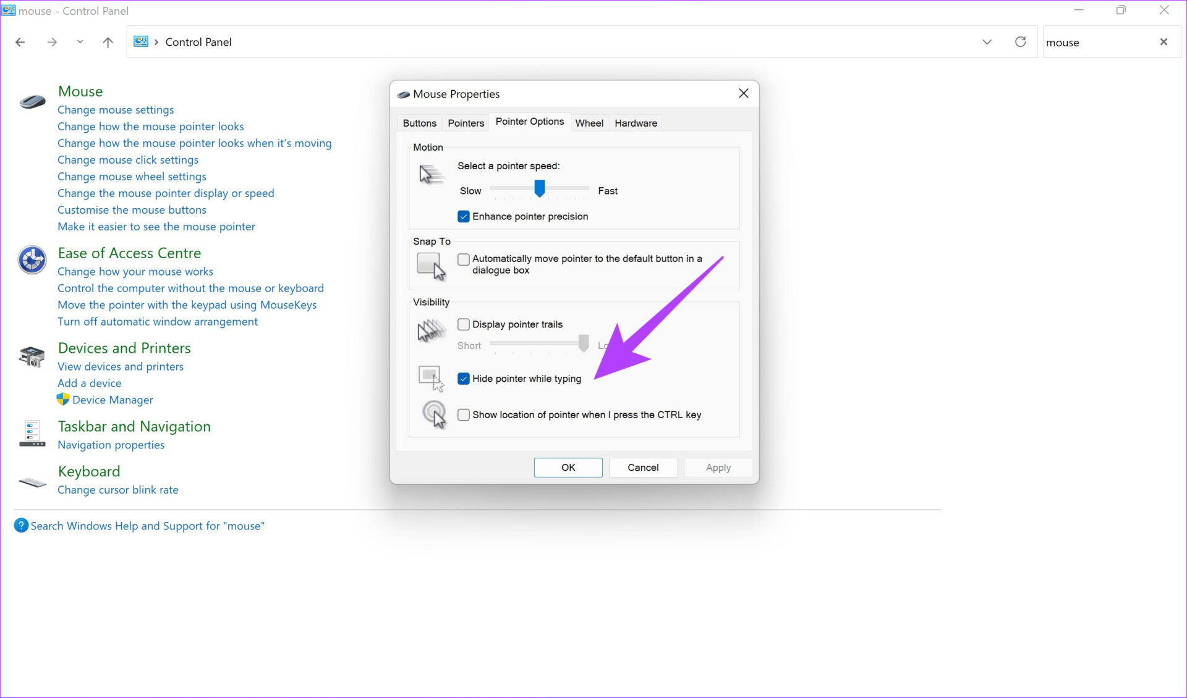Click the Control Panel window title icon
The width and height of the screenshot is (1187, 698).
coord(9,11)
